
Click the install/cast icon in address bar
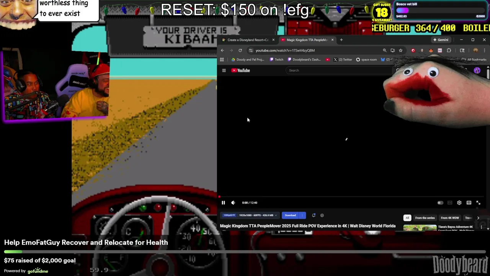pos(393,50)
